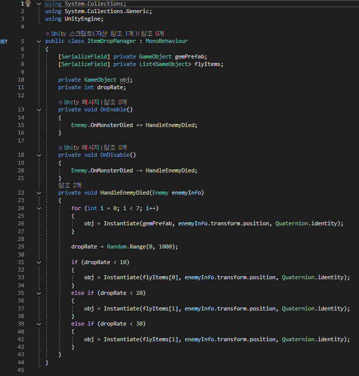359x376 pixels.
Task: Click the inheritance margin icon beside line 5
Action: coord(4,41)
